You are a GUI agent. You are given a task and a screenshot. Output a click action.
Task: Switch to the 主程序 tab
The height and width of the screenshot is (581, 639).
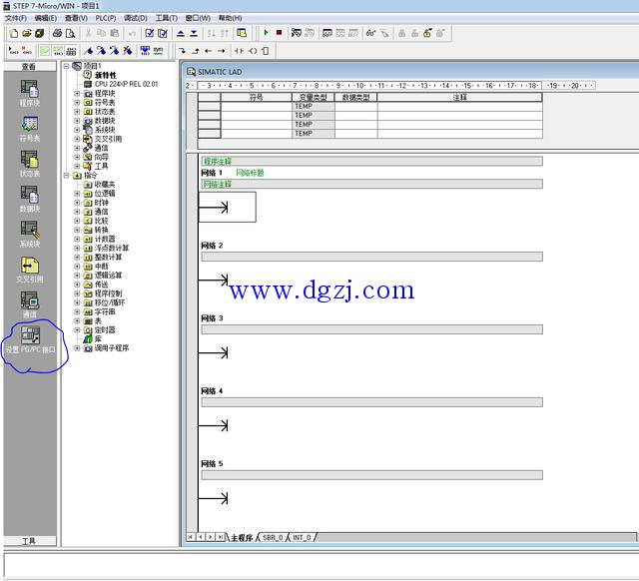tap(242, 537)
